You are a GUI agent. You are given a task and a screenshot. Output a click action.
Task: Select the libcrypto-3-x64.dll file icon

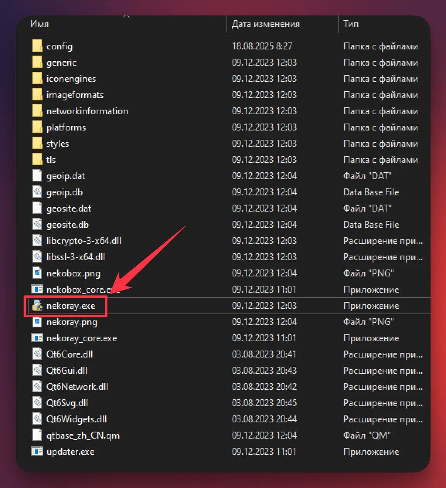(37, 241)
